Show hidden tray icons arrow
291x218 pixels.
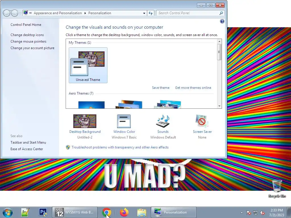pyautogui.click(x=242, y=213)
